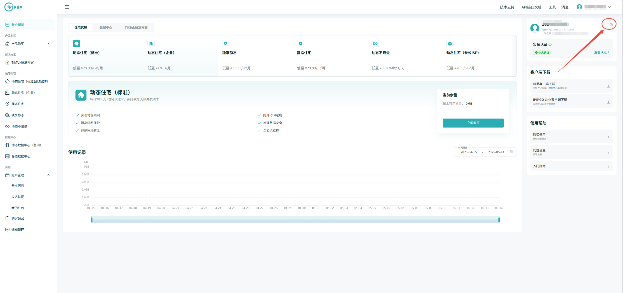Open the user account dropdown arrow

(x=609, y=7)
